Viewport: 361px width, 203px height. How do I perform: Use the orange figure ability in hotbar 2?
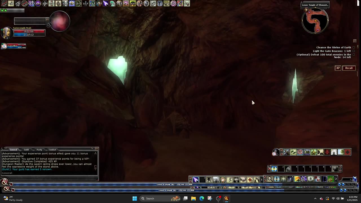tap(297, 179)
